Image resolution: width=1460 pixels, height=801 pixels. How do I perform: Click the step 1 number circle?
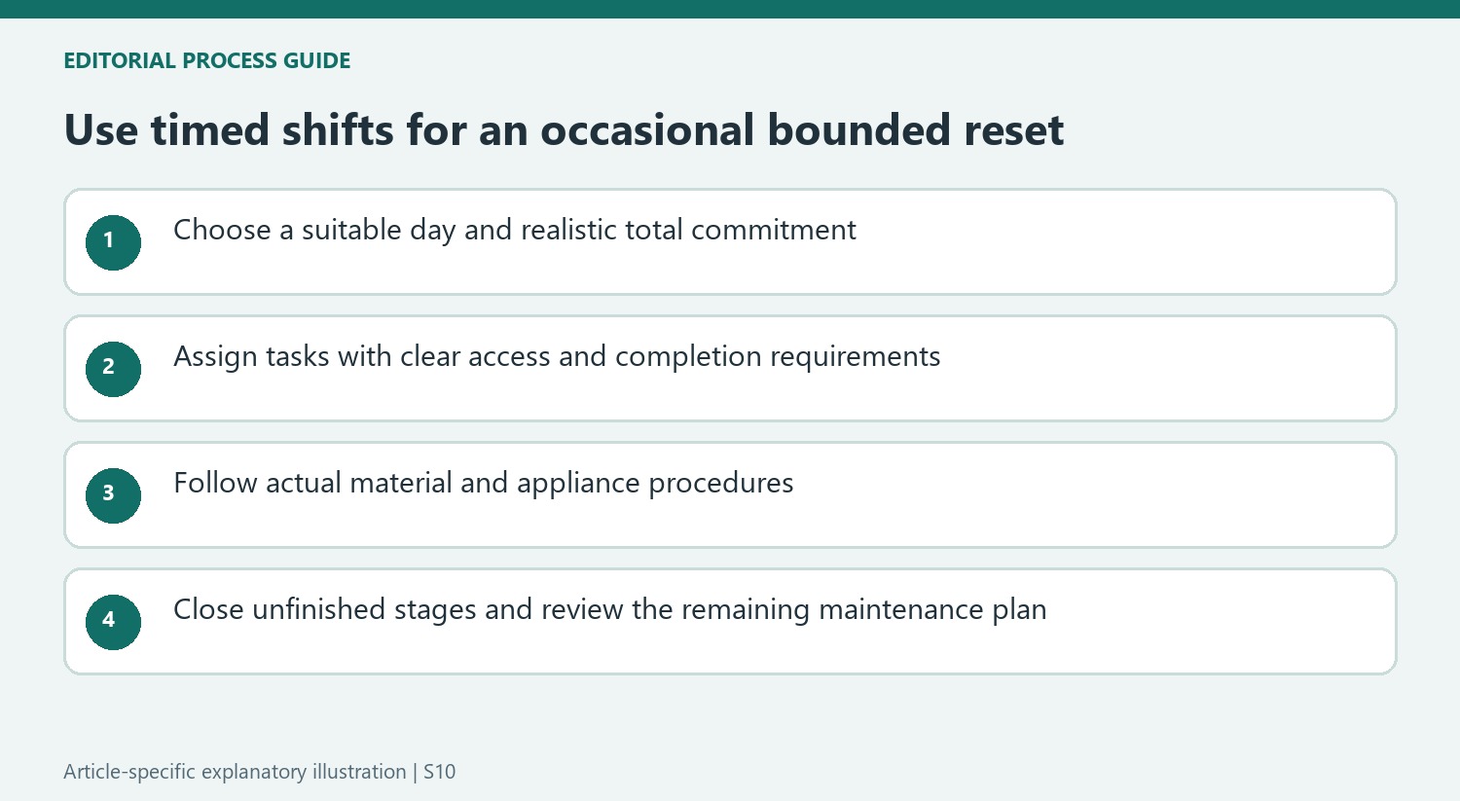pos(113,242)
